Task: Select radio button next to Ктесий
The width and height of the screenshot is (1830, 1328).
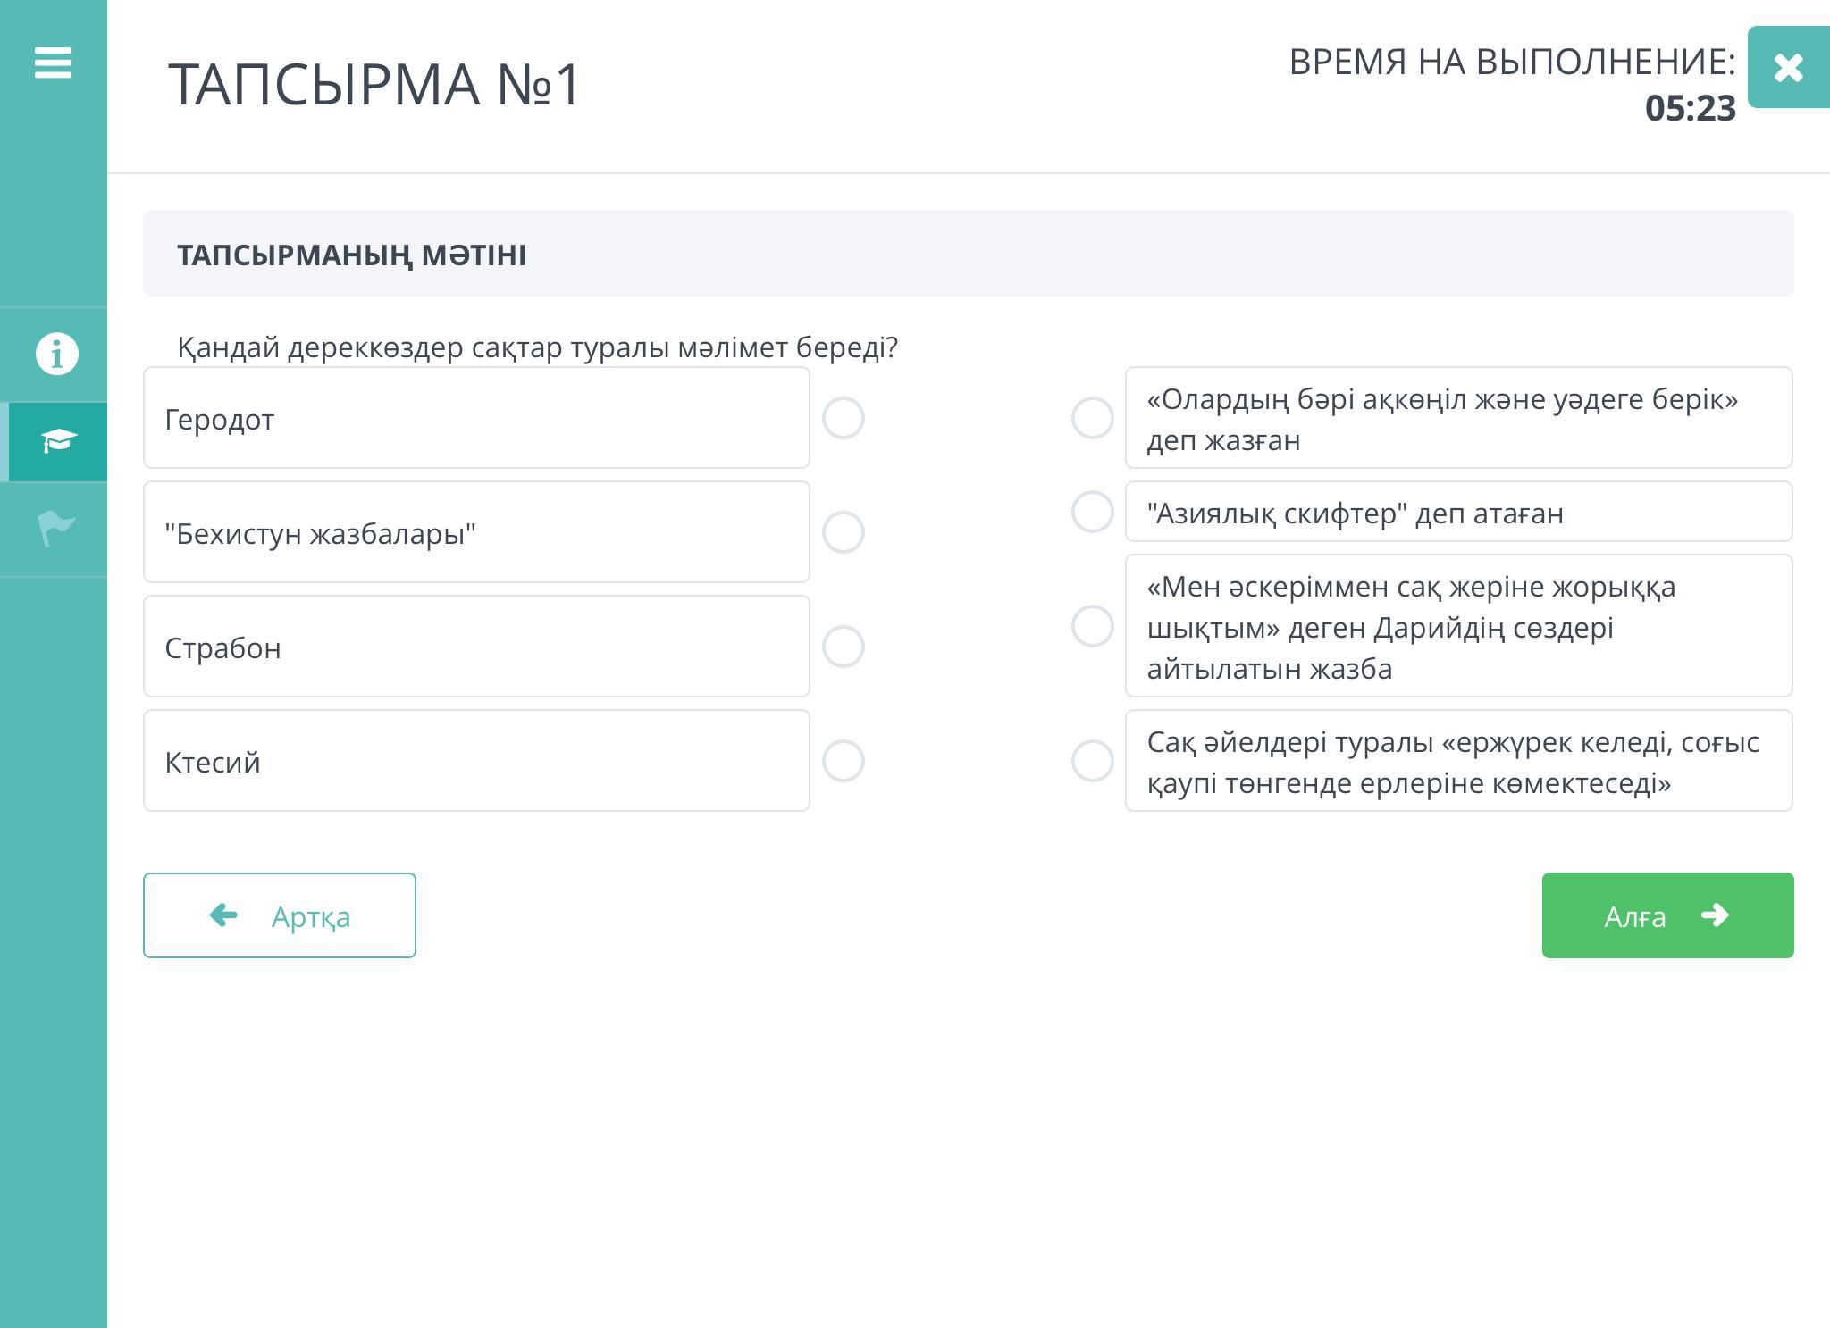Action: [843, 761]
